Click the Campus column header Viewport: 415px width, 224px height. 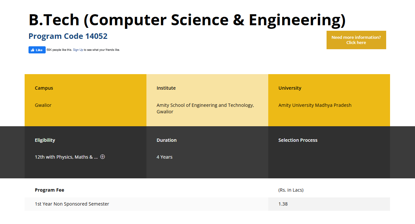[44, 88]
